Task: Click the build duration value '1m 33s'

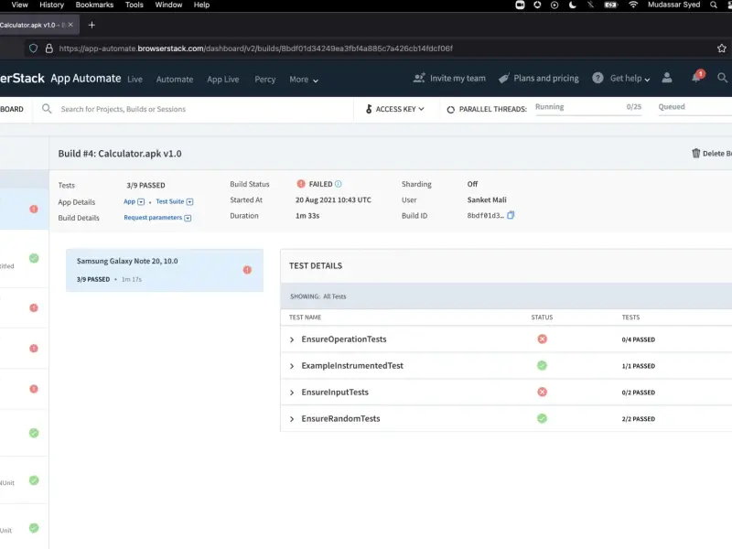Action: tap(307, 216)
